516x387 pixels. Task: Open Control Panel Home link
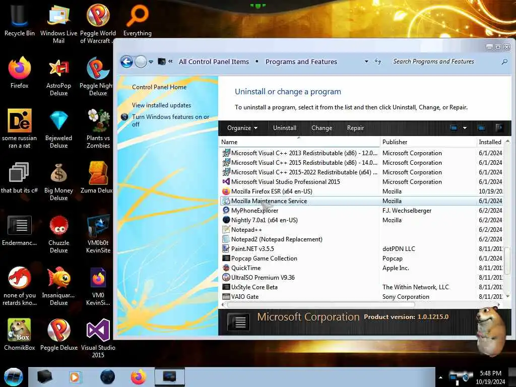[x=159, y=87]
